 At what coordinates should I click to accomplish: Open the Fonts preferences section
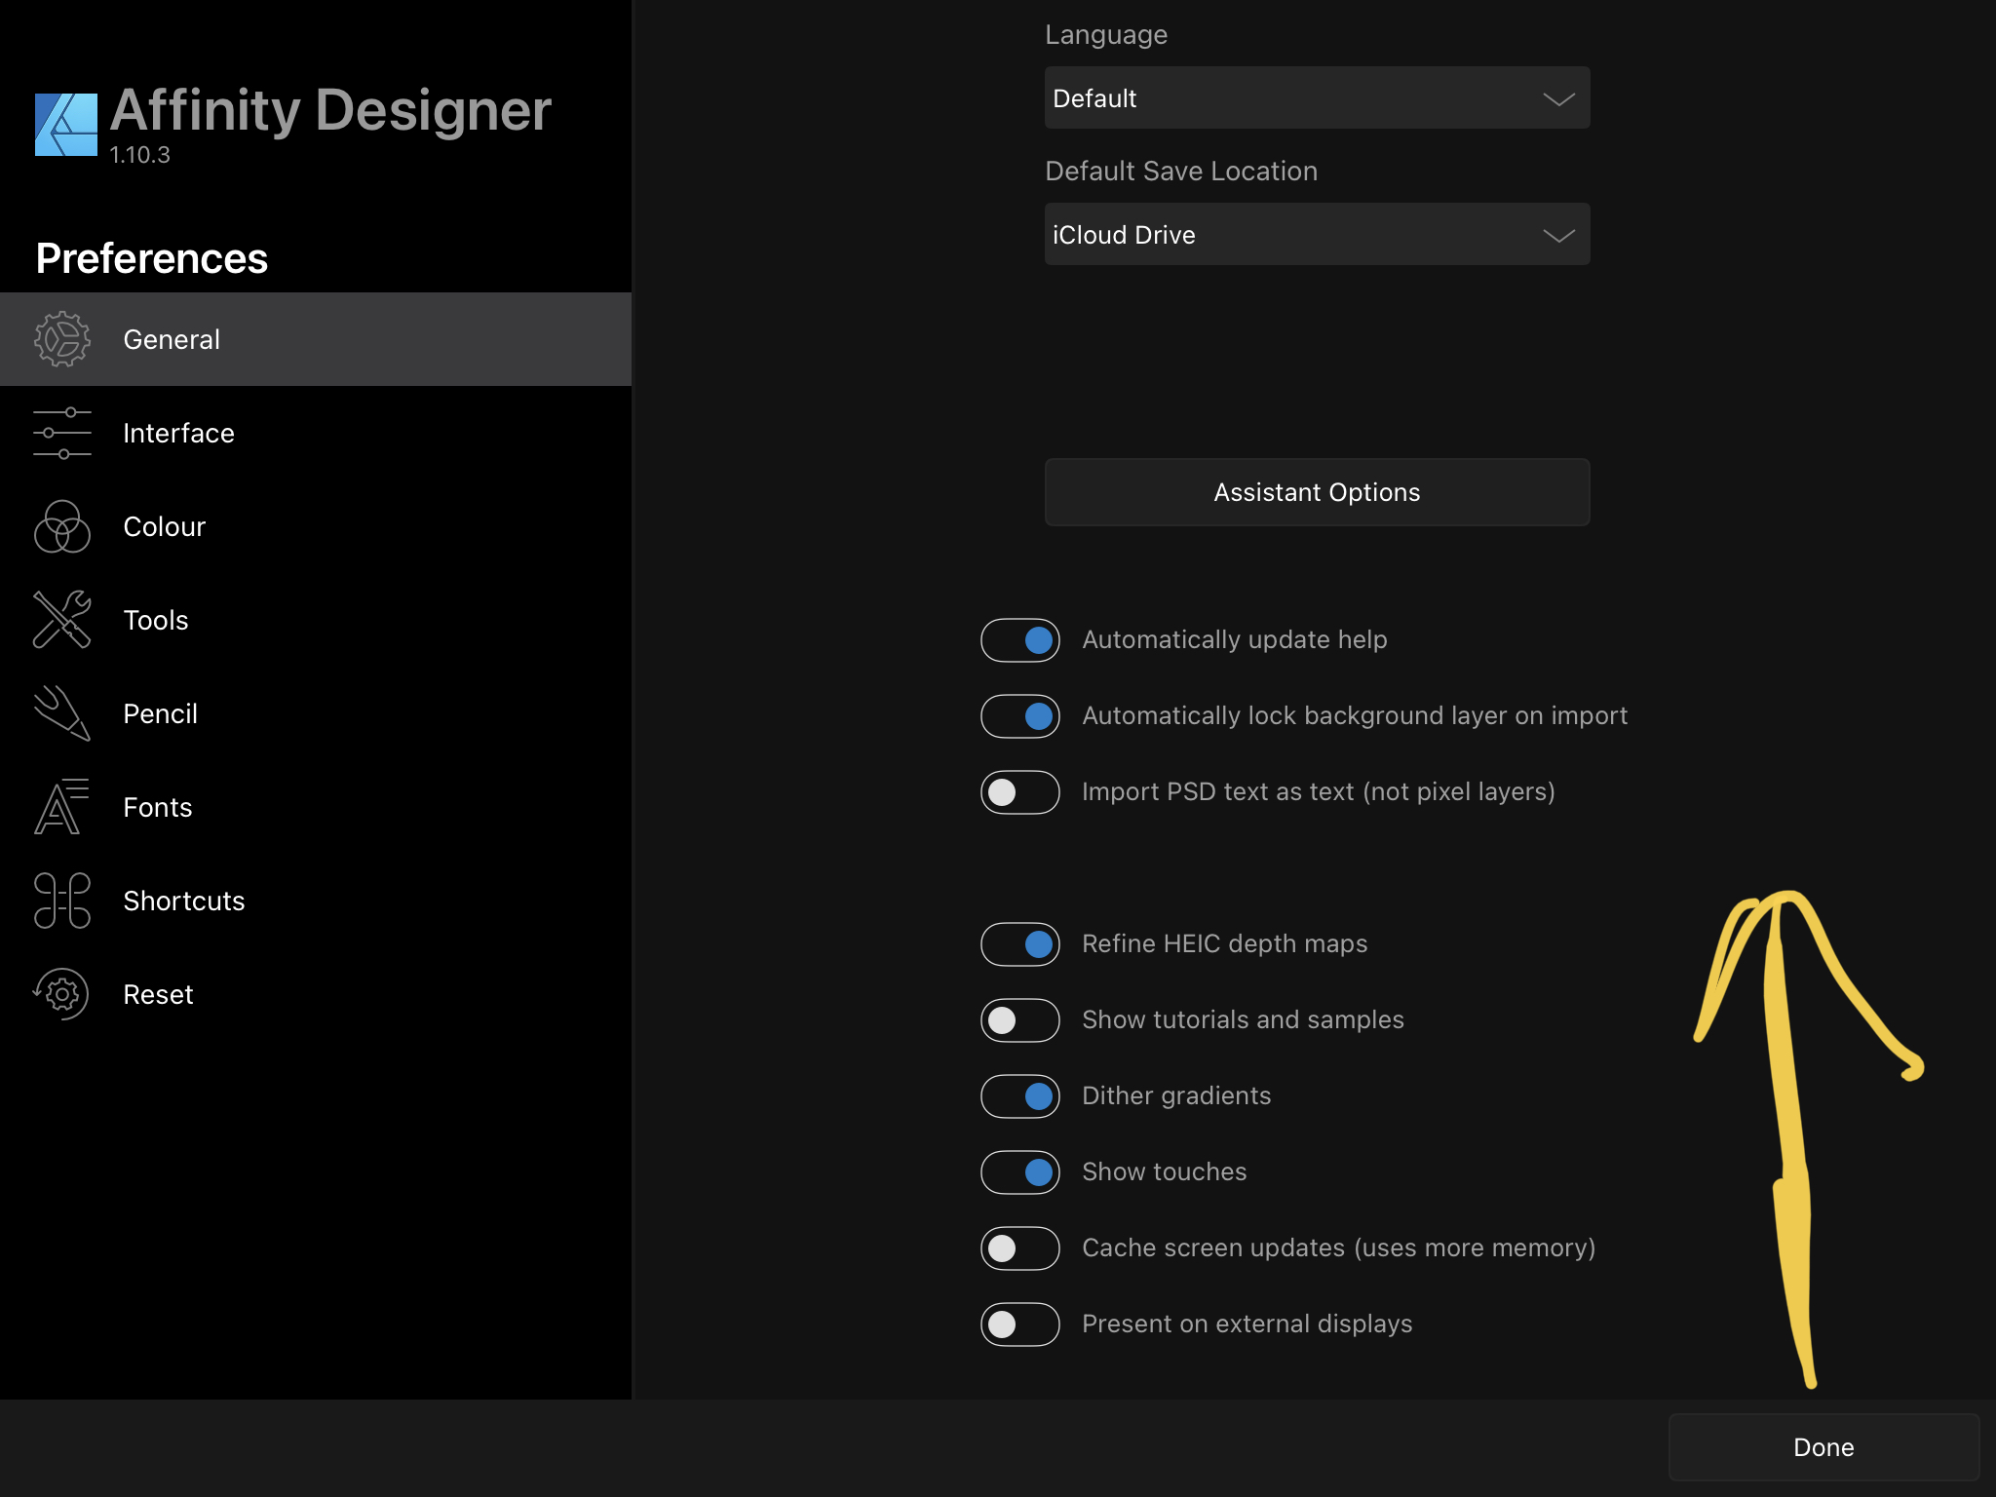point(316,807)
